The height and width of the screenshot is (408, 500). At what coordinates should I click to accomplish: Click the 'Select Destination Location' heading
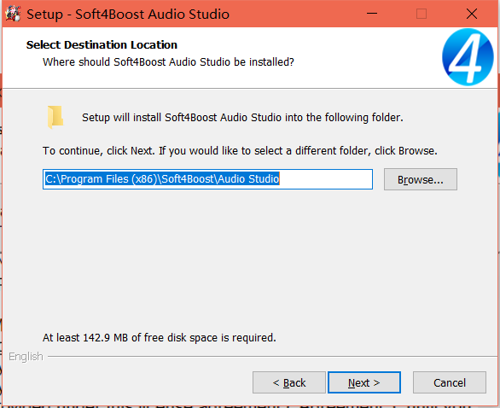tap(102, 45)
